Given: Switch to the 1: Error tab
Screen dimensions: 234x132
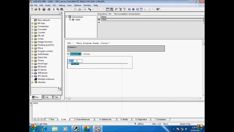Looking at the screenshot, I should pyautogui.click(x=51, y=120).
